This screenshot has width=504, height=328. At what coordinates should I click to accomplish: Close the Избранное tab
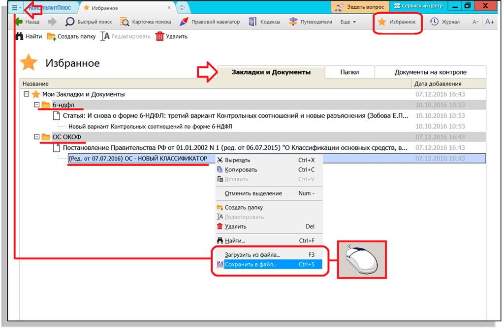[x=169, y=7]
